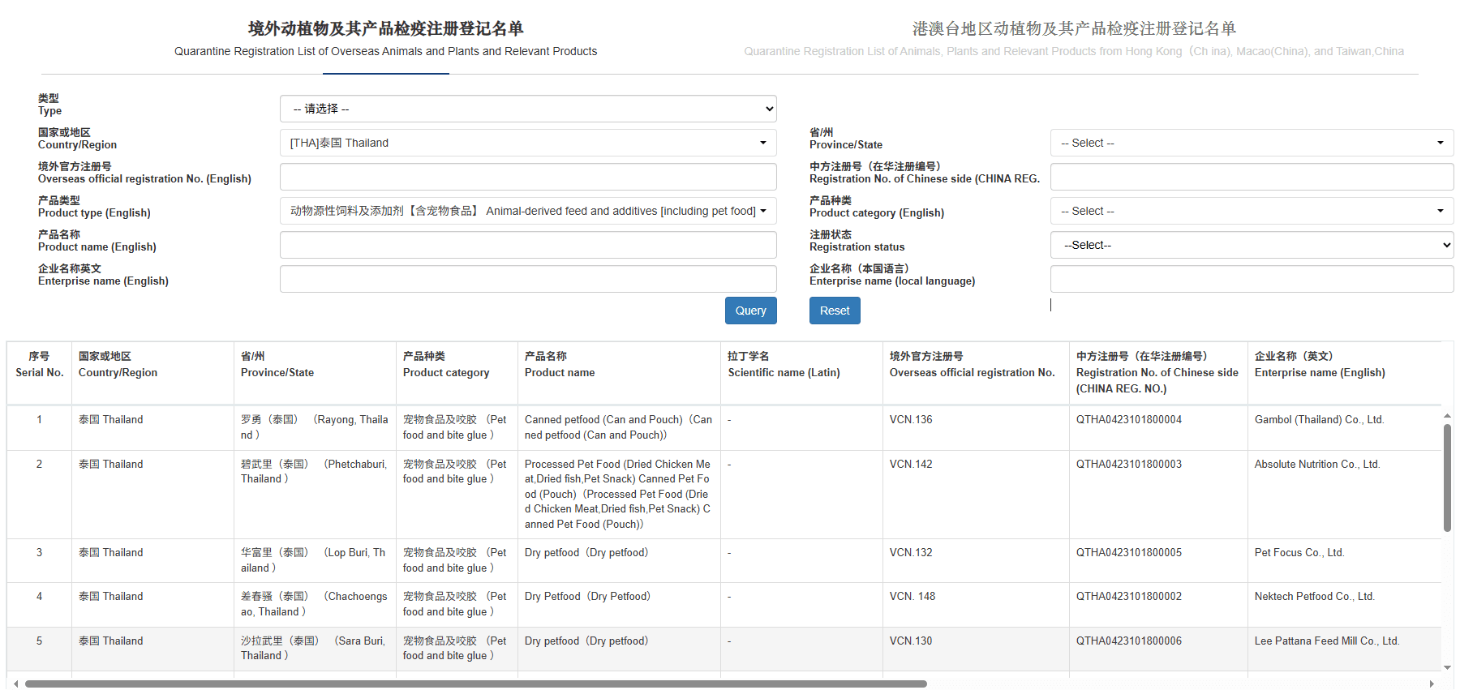Click the Product name input field
The image size is (1460, 690).
click(527, 245)
